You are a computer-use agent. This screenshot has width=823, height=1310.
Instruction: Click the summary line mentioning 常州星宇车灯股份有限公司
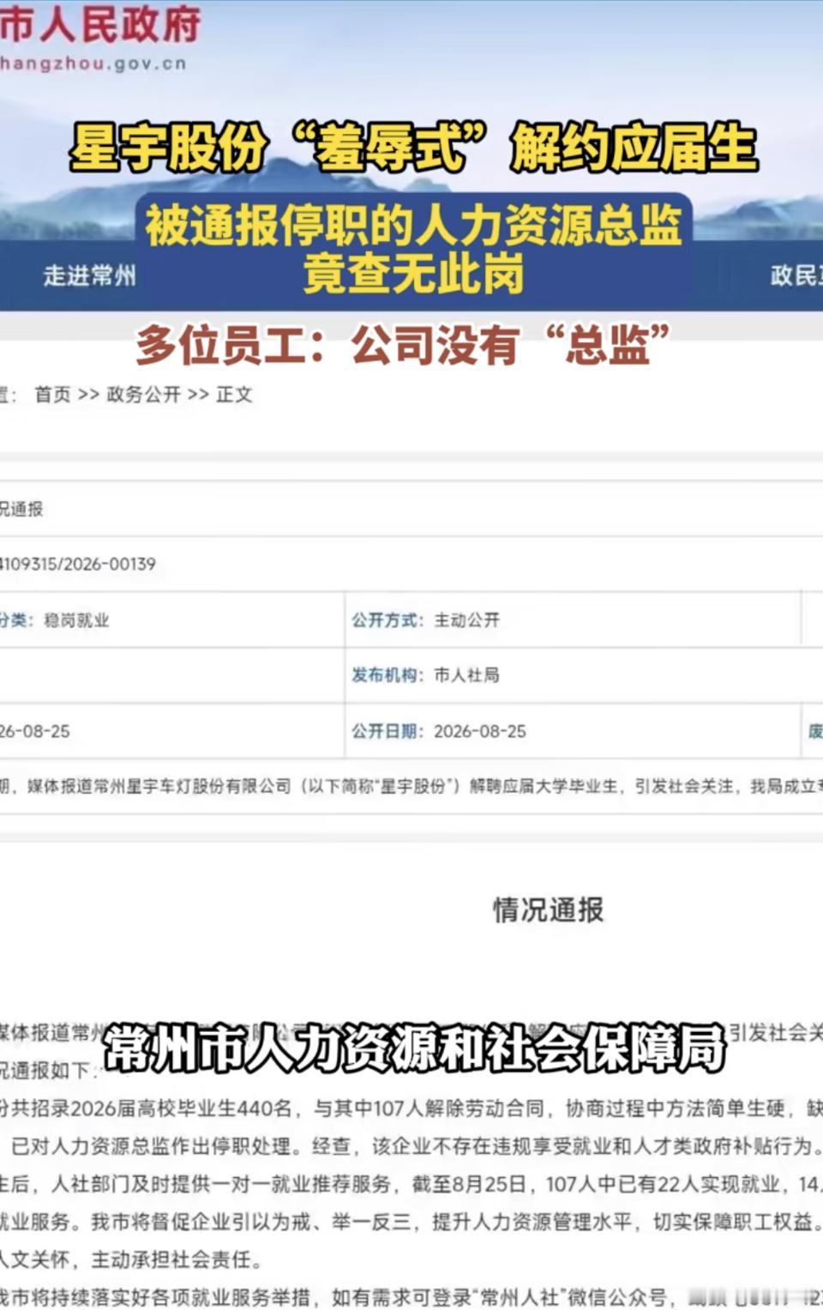click(x=411, y=786)
